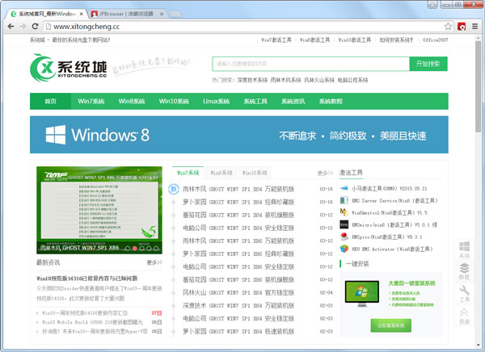Open the red extension icon in toolbar
Viewport: 485px width, 352px height.
pos(462,27)
